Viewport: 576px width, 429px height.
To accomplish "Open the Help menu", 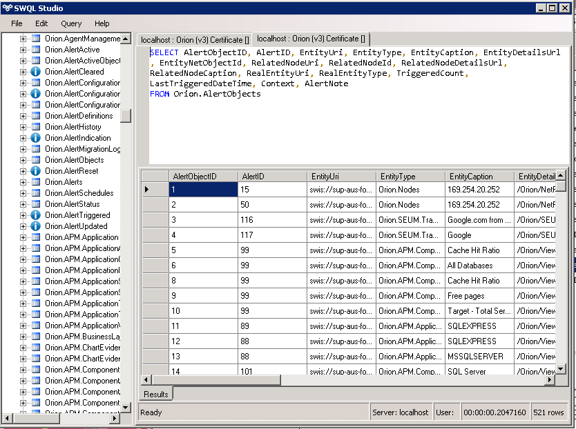I will pyautogui.click(x=102, y=23).
